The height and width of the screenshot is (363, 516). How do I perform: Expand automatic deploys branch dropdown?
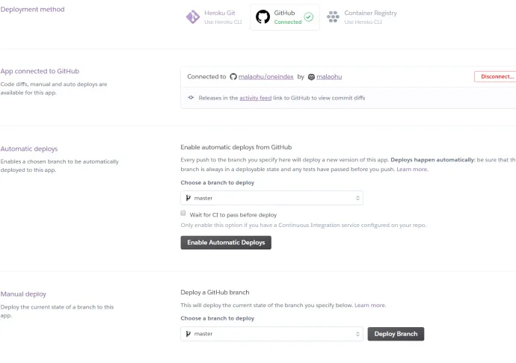[x=271, y=198]
